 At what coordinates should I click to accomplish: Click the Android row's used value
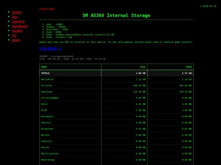pos(187,123)
